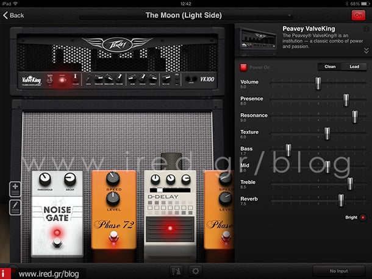Open the settings gear in bottom bar

pos(195,271)
